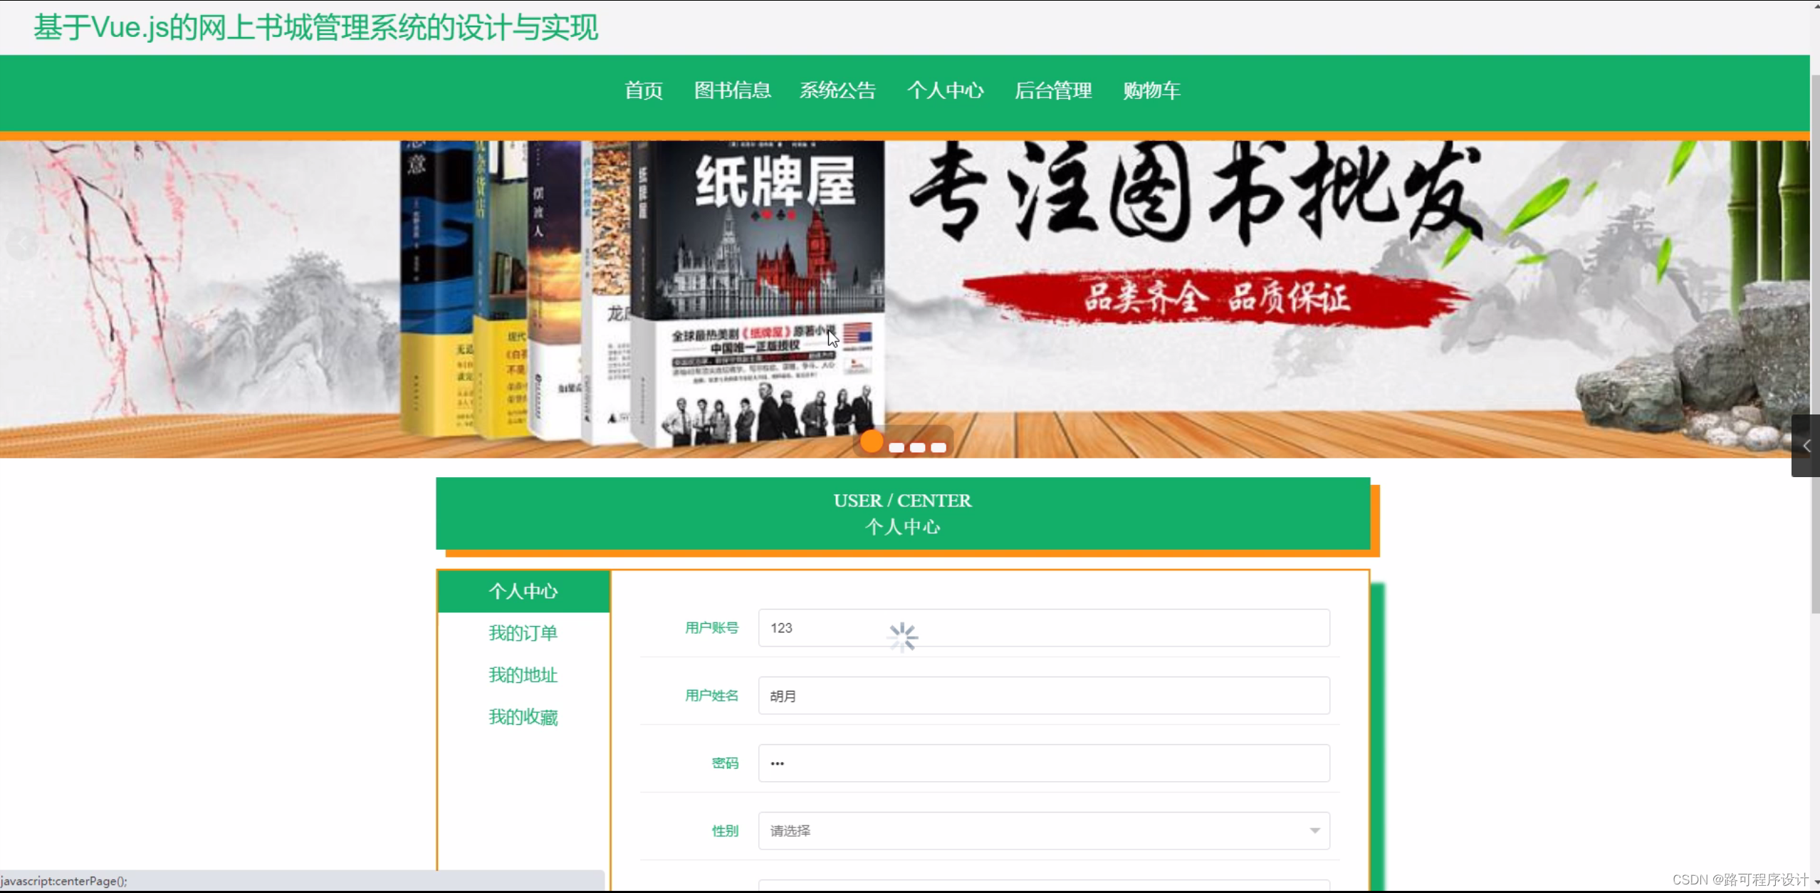Open the 购物车 shopping cart
The width and height of the screenshot is (1820, 893).
point(1151,90)
